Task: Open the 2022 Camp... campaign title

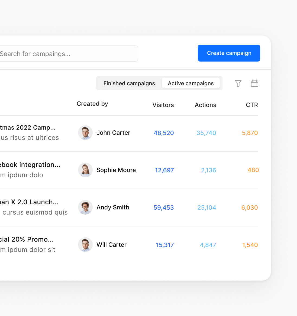Action: (x=36, y=127)
